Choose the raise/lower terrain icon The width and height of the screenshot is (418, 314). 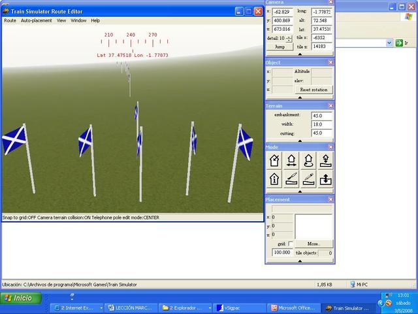324,178
